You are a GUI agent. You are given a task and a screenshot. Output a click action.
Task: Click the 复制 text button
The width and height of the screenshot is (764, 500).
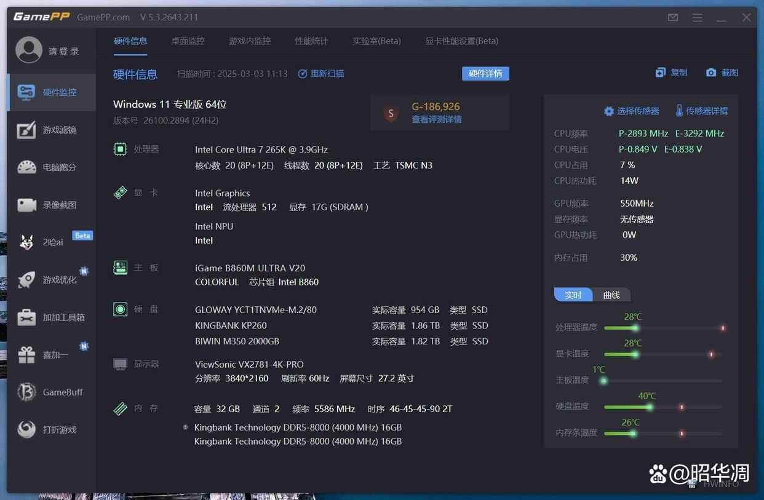point(679,73)
